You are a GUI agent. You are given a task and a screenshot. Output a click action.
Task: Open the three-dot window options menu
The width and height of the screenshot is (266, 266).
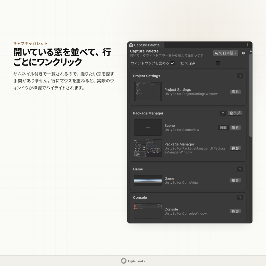pyautogui.click(x=248, y=44)
